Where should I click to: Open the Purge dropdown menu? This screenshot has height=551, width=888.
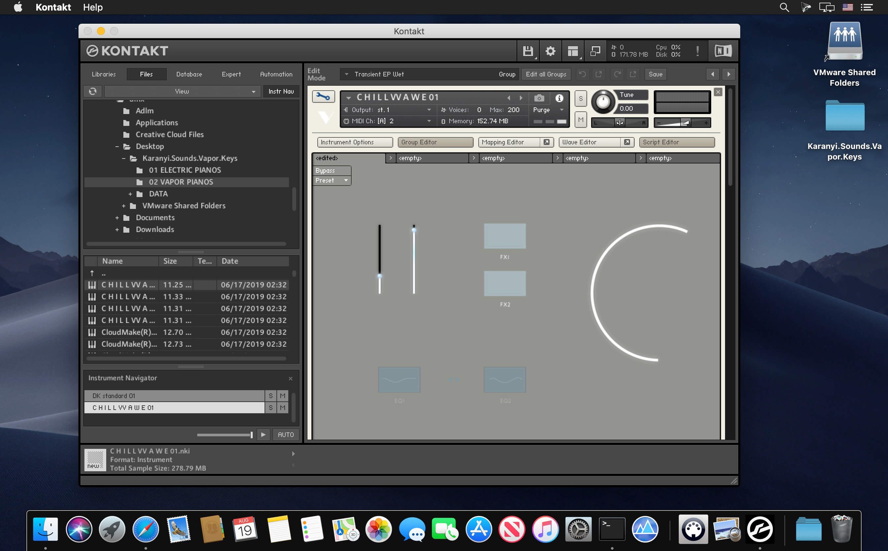point(549,110)
